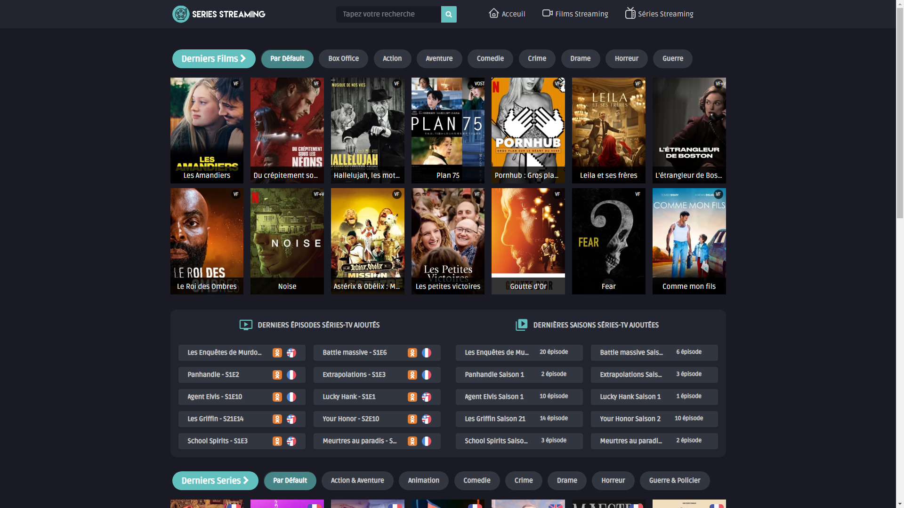This screenshot has height=508, width=904.
Task: Go to Films Streaming page
Action: (575, 14)
